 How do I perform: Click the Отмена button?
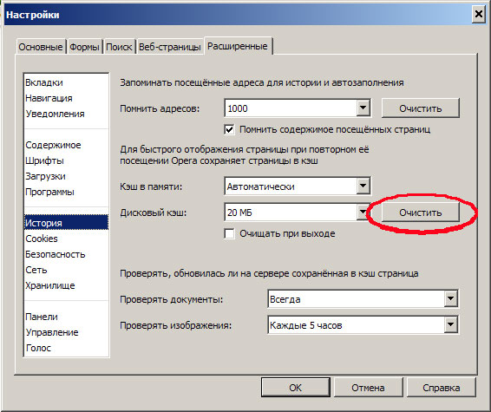point(368,388)
